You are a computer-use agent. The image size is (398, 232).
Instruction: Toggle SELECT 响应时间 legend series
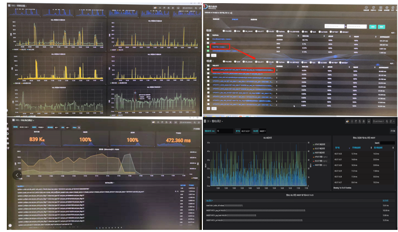coord(320,149)
